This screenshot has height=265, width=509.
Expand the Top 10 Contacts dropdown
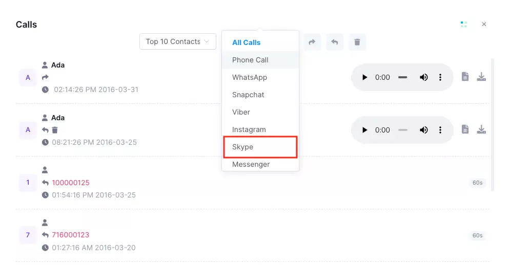177,41
